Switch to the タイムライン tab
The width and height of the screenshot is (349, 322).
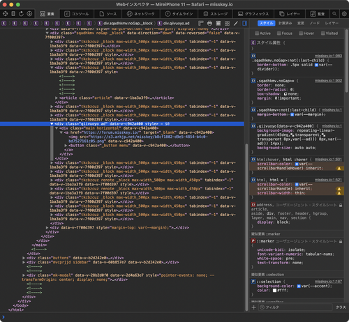pyautogui.click(x=179, y=14)
